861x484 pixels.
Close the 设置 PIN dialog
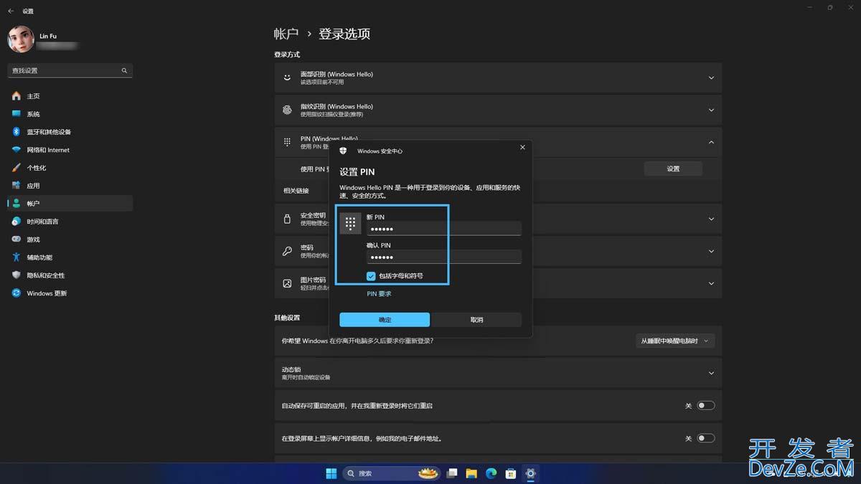pos(522,147)
